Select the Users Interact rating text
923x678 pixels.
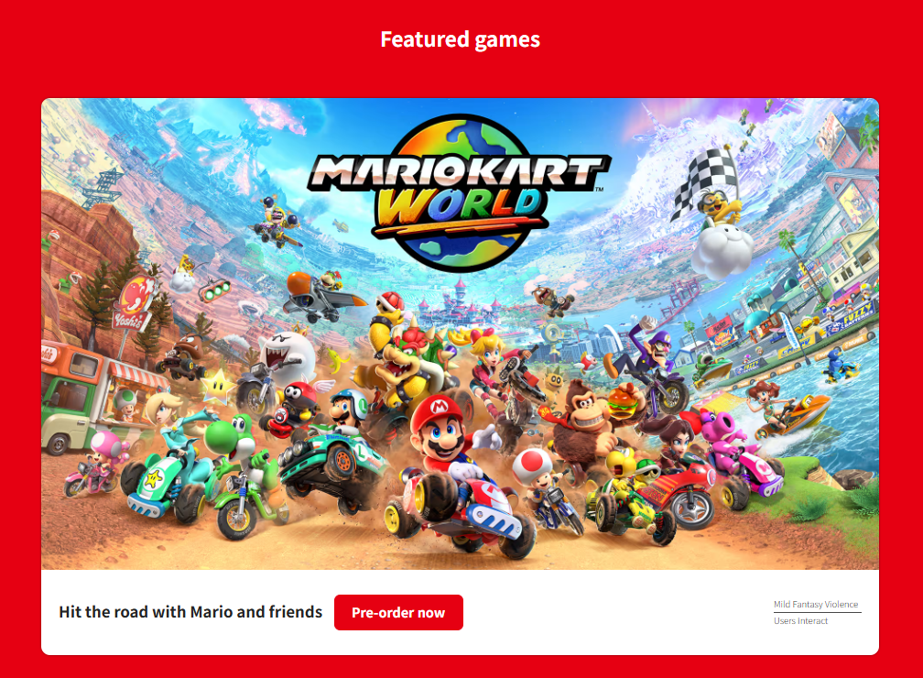800,621
